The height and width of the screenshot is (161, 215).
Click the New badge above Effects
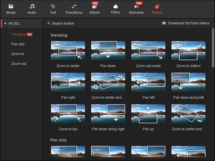click(x=95, y=3)
